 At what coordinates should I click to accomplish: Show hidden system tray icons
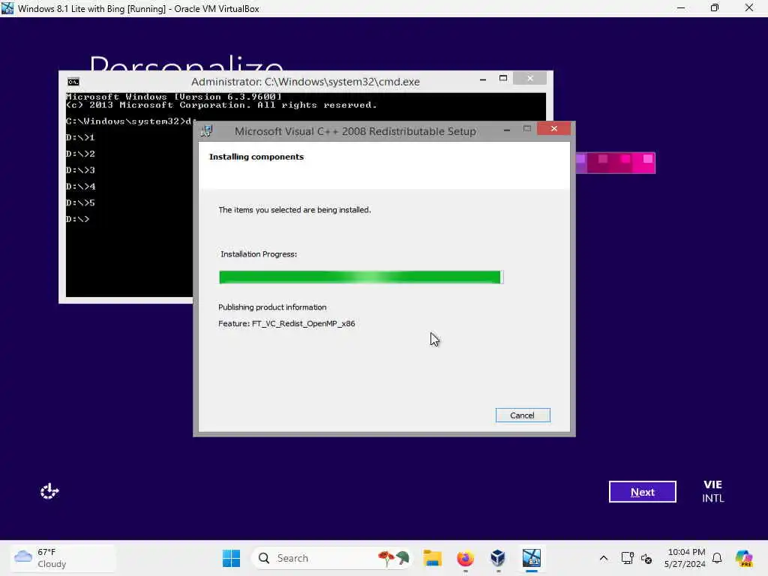pyautogui.click(x=604, y=558)
